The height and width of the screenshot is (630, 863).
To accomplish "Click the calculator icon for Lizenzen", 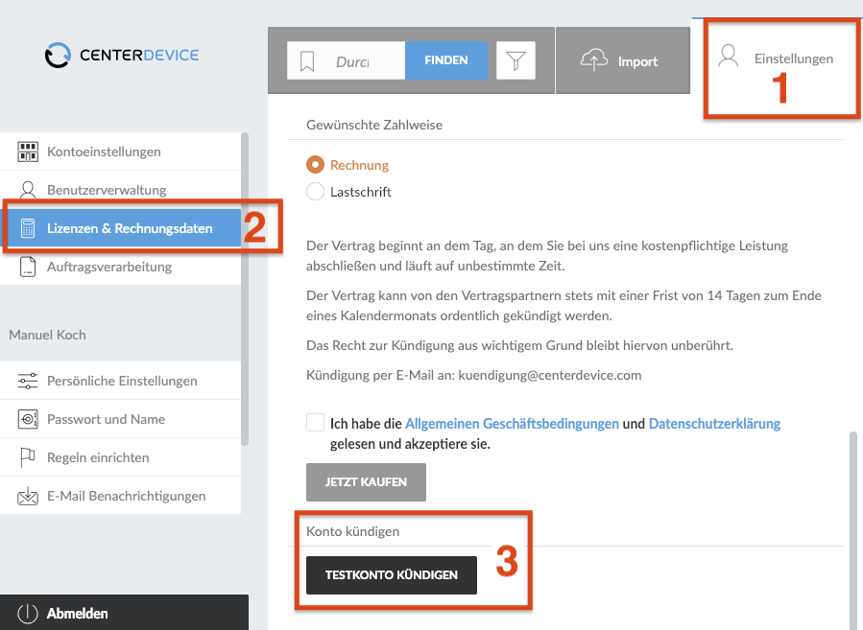I will pyautogui.click(x=28, y=228).
